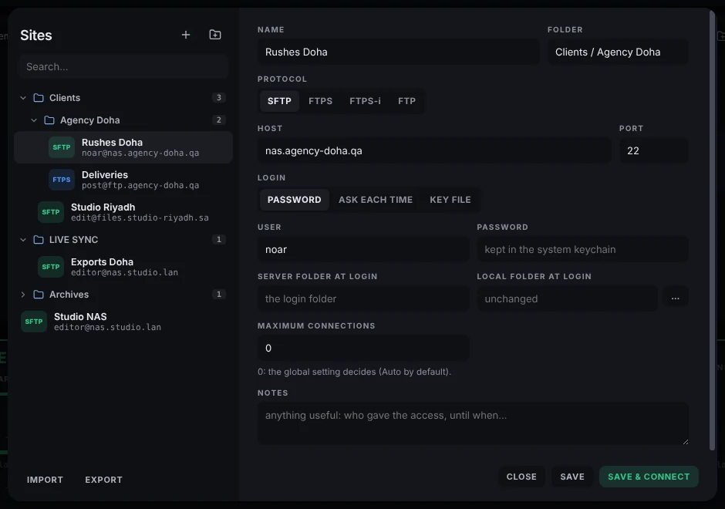Click into the Host field
This screenshot has height=509, width=725.
click(434, 150)
